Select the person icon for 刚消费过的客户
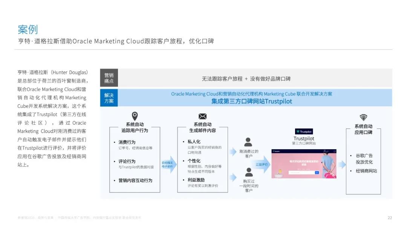 pyautogui.click(x=248, y=142)
